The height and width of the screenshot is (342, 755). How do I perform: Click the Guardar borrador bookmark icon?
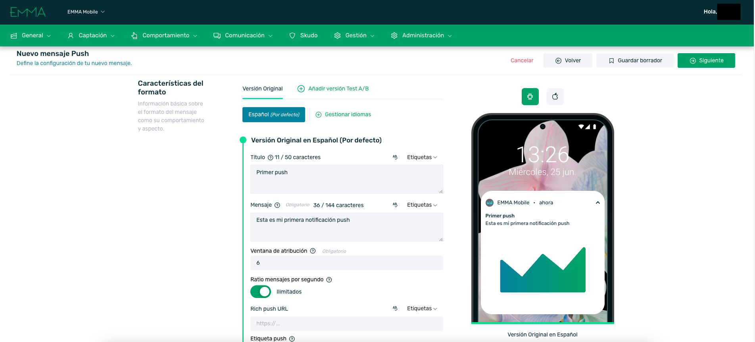[x=611, y=61]
